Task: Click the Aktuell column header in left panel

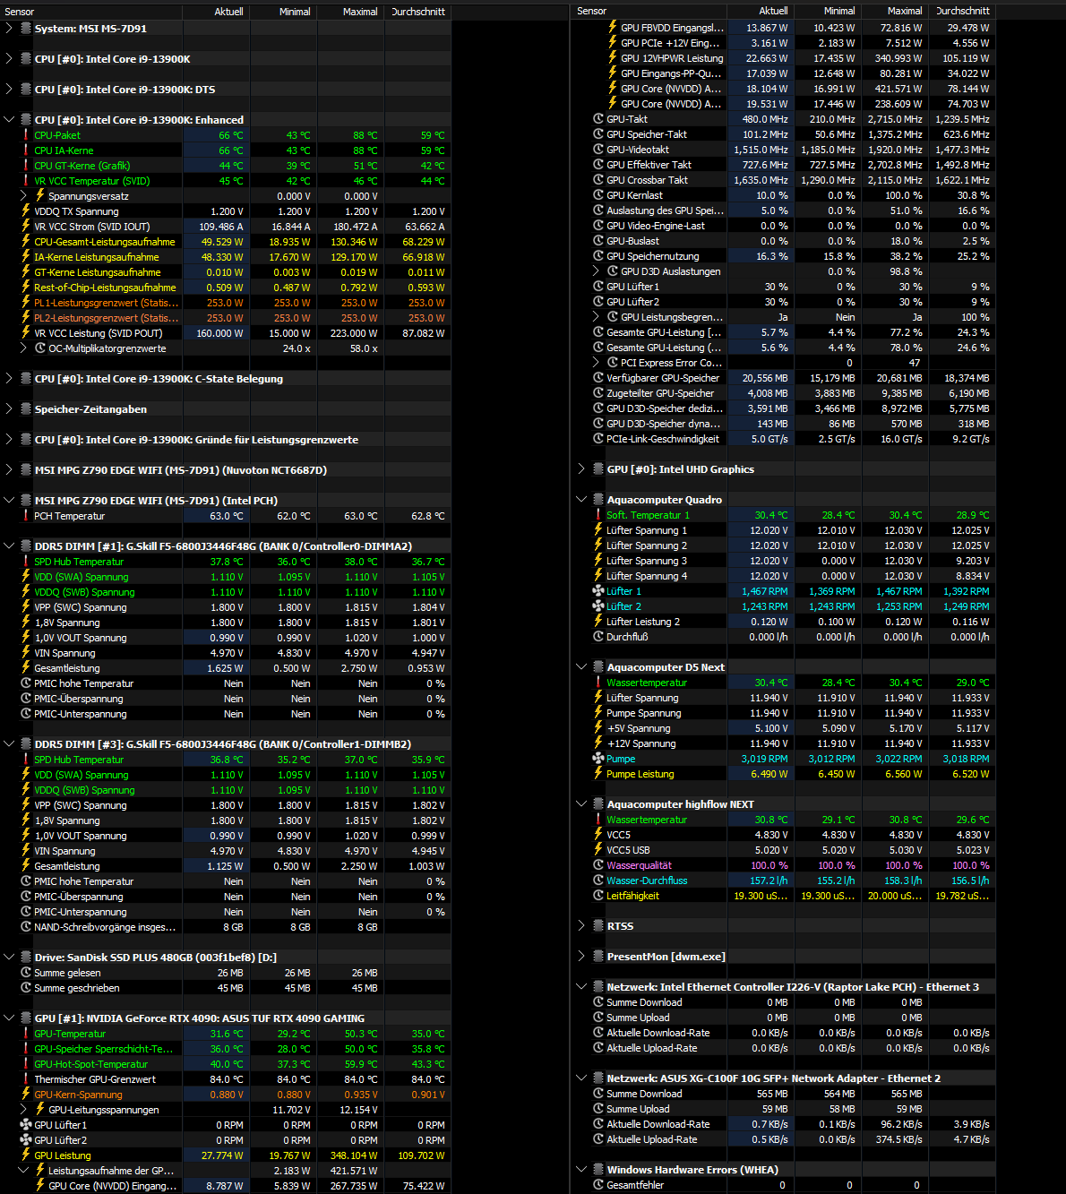Action: tap(216, 12)
